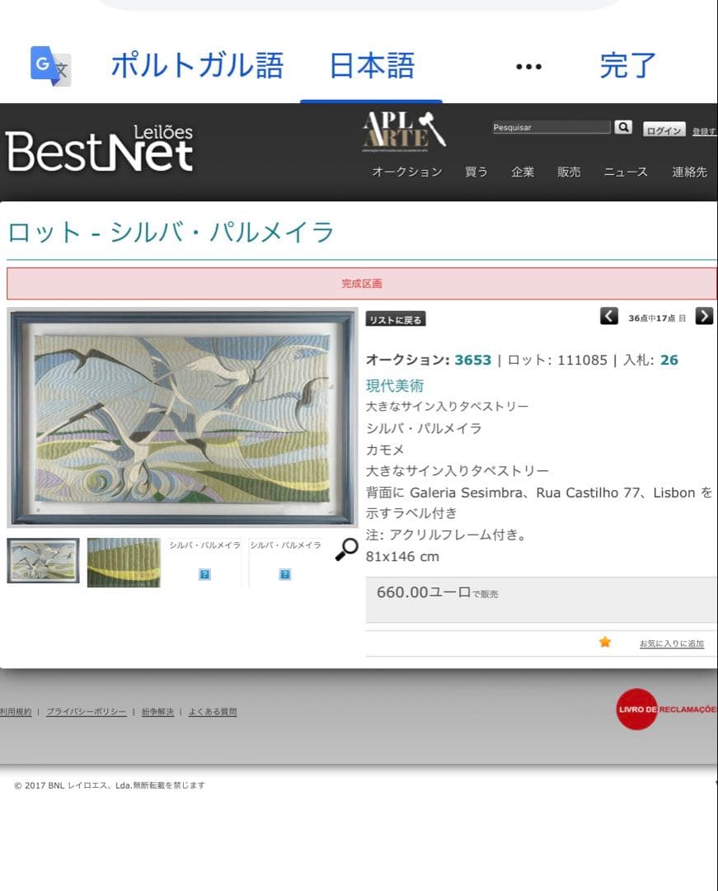Open the BestNet Leilões home logo
This screenshot has height=891, width=718.
(x=100, y=150)
